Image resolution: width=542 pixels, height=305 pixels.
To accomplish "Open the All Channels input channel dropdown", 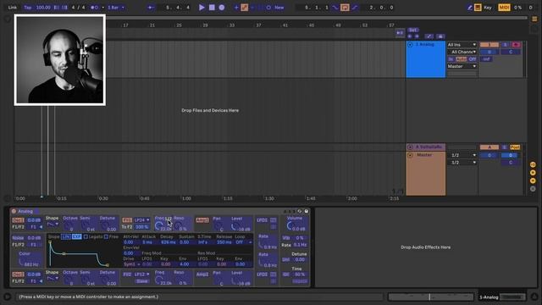I will click(462, 52).
